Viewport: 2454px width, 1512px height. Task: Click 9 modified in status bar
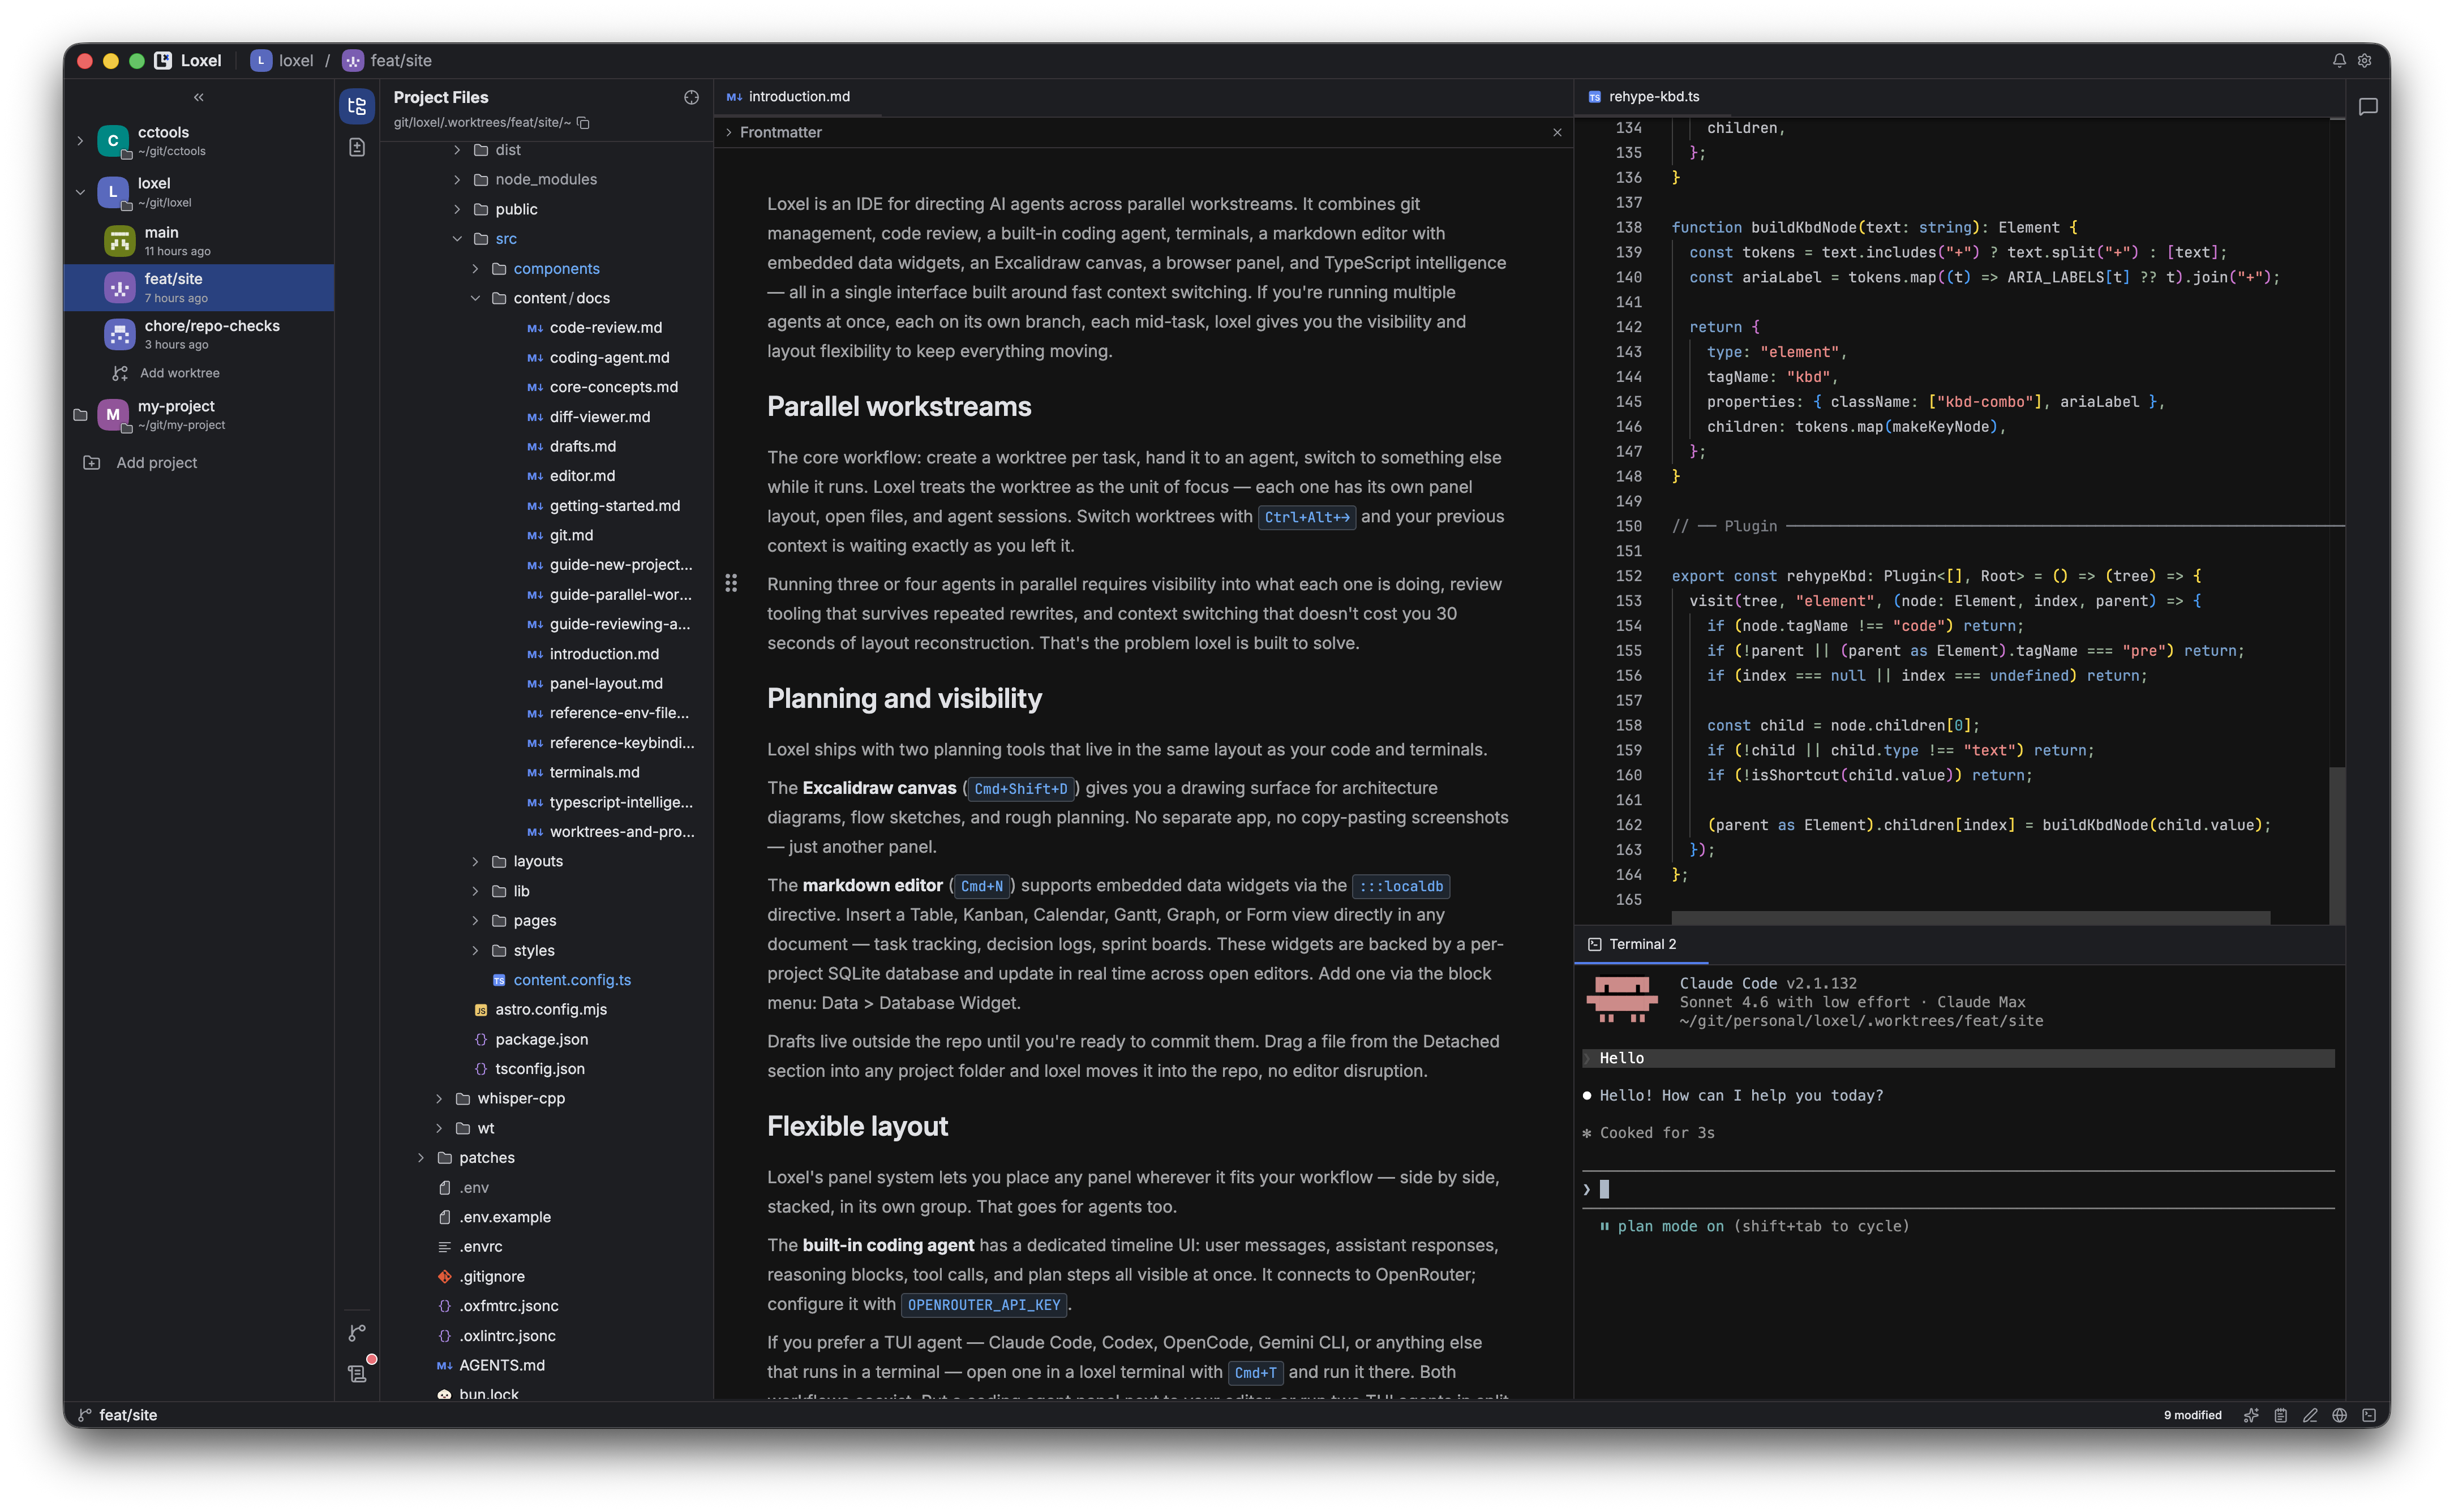point(2192,1415)
